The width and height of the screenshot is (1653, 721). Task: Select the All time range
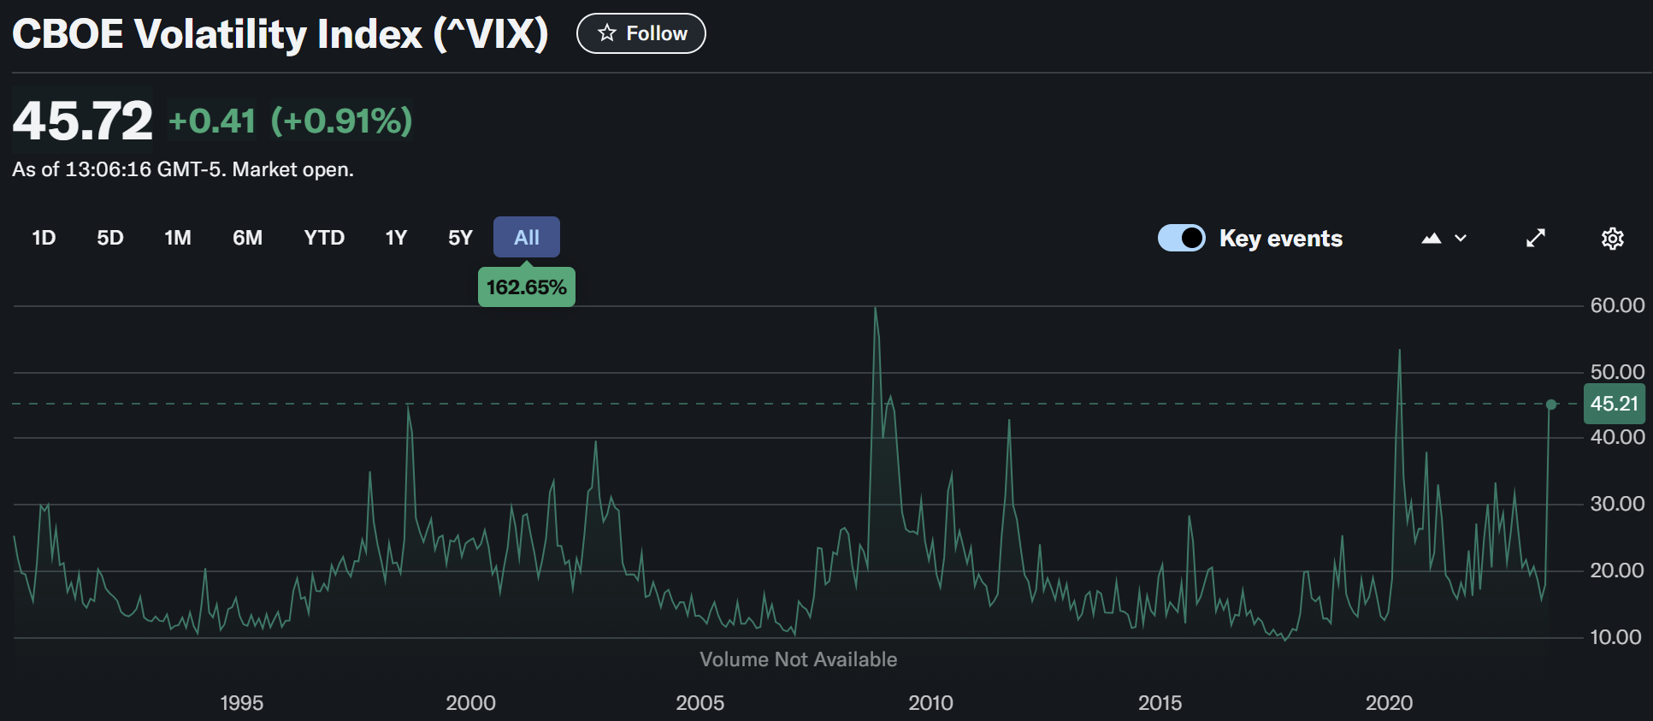[x=527, y=238]
